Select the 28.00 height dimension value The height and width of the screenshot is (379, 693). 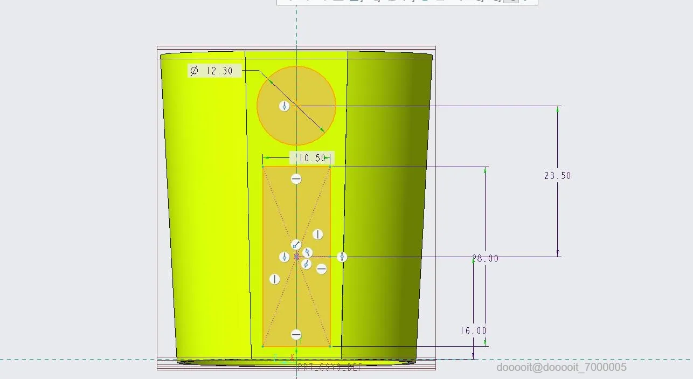click(x=486, y=259)
